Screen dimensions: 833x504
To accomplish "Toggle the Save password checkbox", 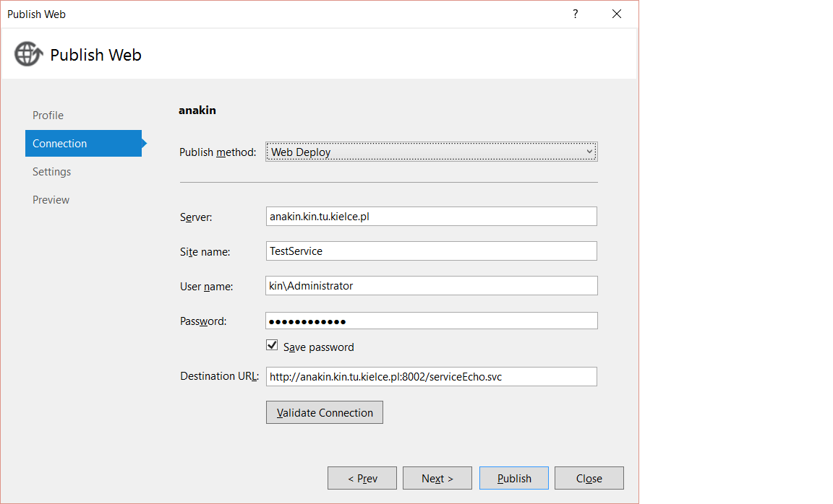I will point(272,345).
